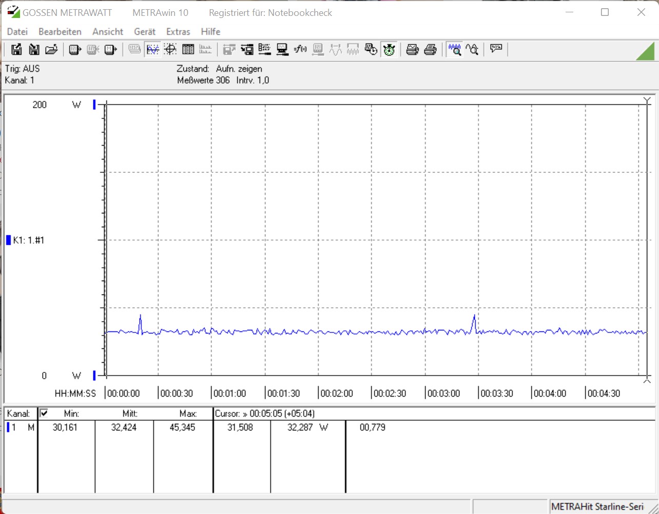Toggle the green stopwatch timer icon
Viewport: 659px width, 514px height.
(x=389, y=50)
